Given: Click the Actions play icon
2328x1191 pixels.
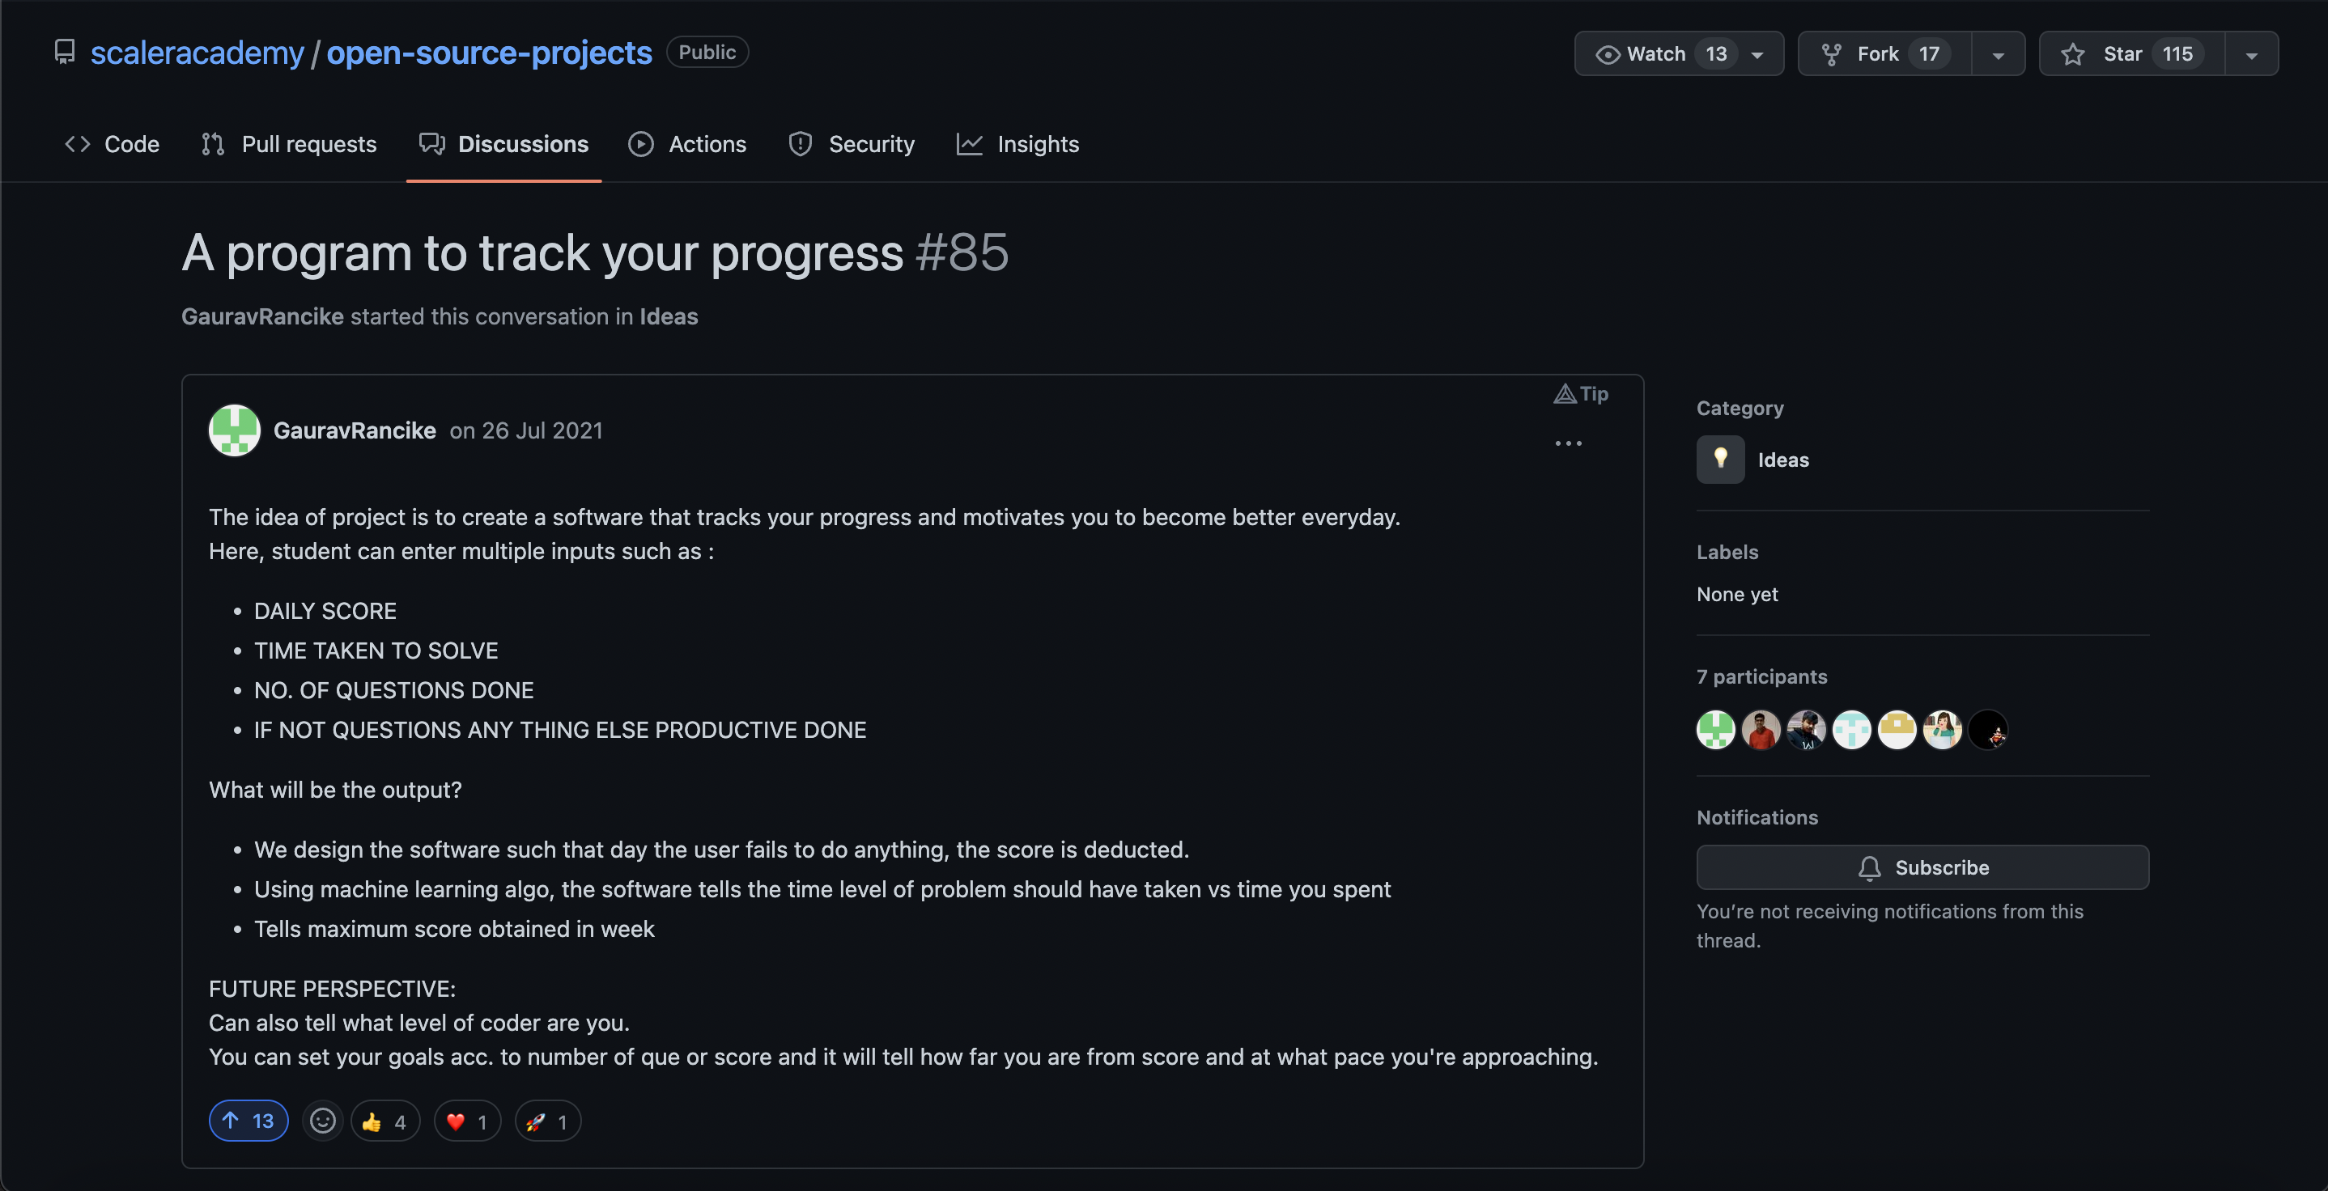Looking at the screenshot, I should click(641, 144).
